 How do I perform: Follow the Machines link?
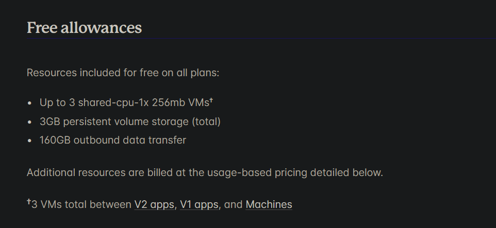pos(269,205)
